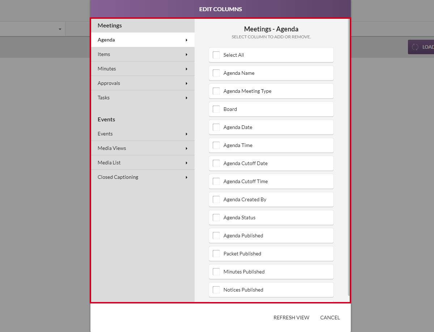Click the Packet Published label
The height and width of the screenshot is (332, 434).
[242, 254]
